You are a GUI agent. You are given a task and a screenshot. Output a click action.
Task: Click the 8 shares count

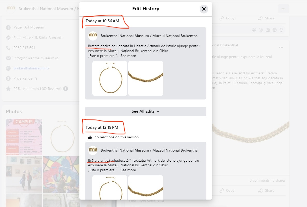click(279, 180)
